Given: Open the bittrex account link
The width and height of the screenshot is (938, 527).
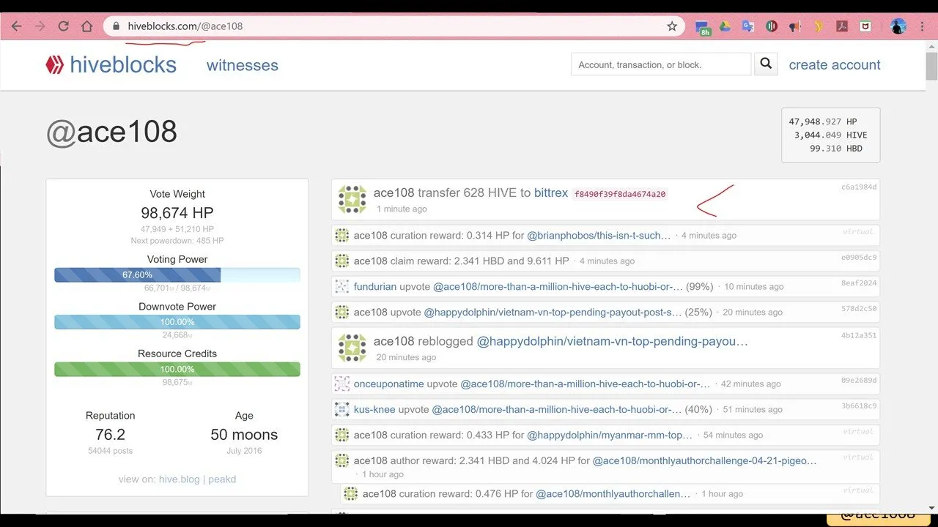Looking at the screenshot, I should 551,193.
